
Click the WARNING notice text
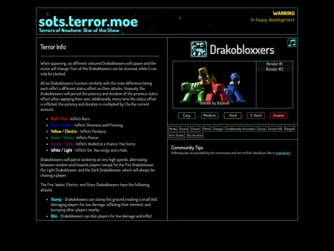coord(284,14)
